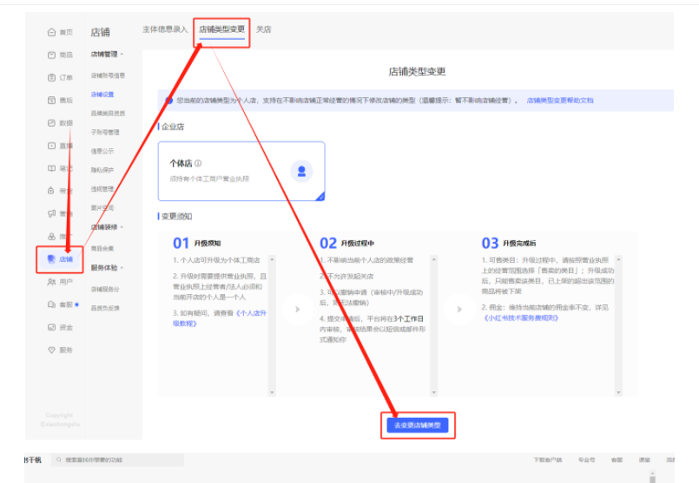
Task: Collapse the 服务体验 menu section
Action: click(122, 268)
